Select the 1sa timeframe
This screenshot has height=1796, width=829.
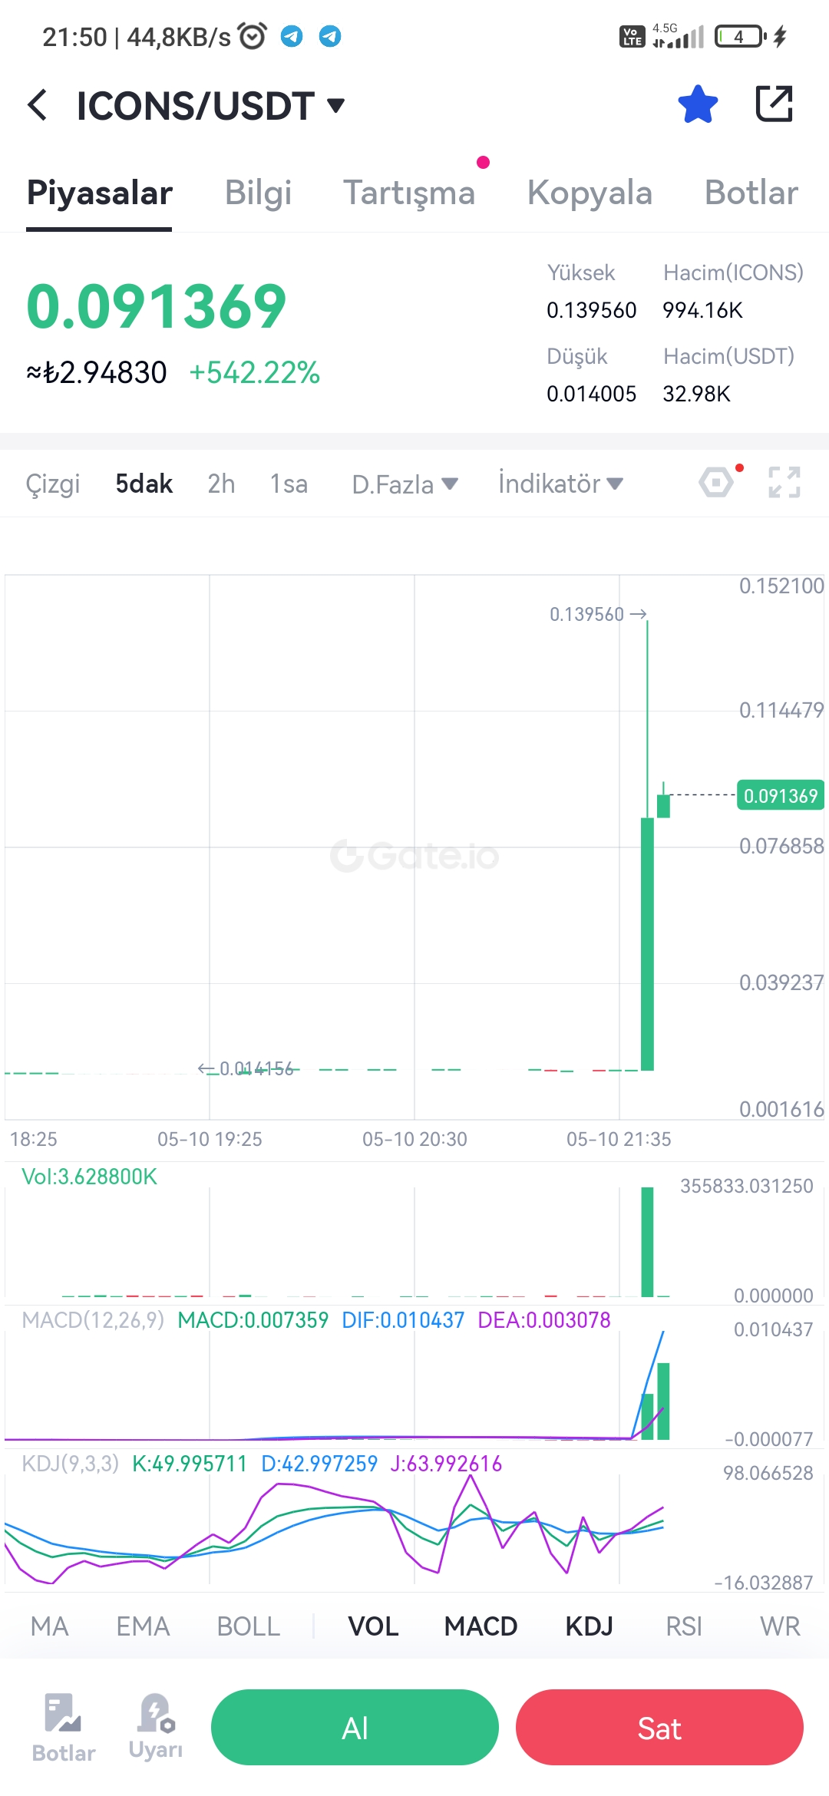click(x=289, y=484)
